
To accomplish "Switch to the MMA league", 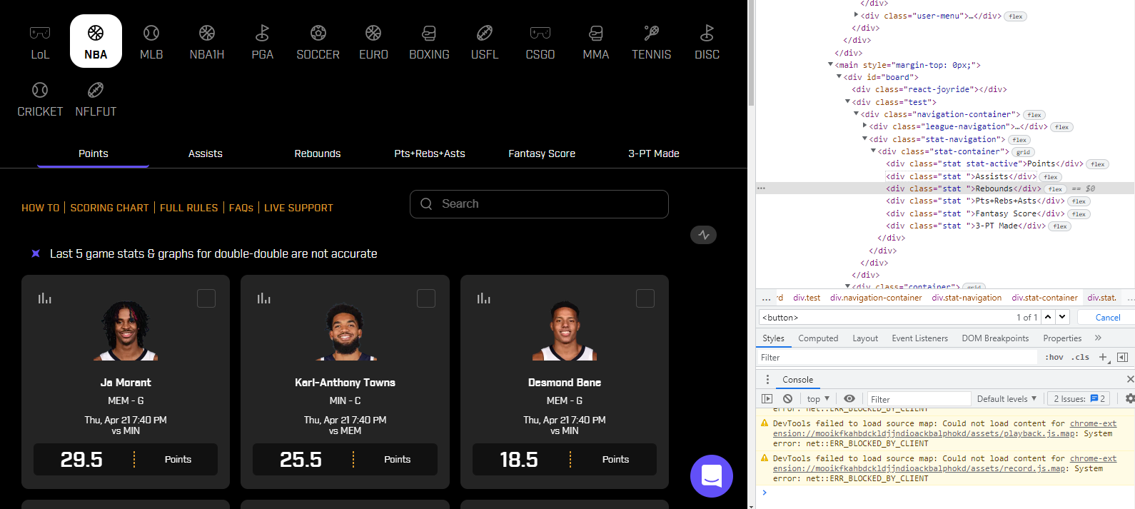I will [x=596, y=41].
